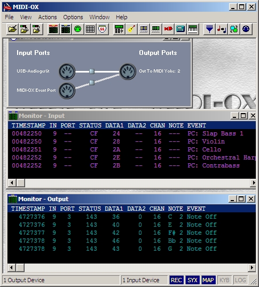Click the dark blue round dial icon

pos(246,29)
